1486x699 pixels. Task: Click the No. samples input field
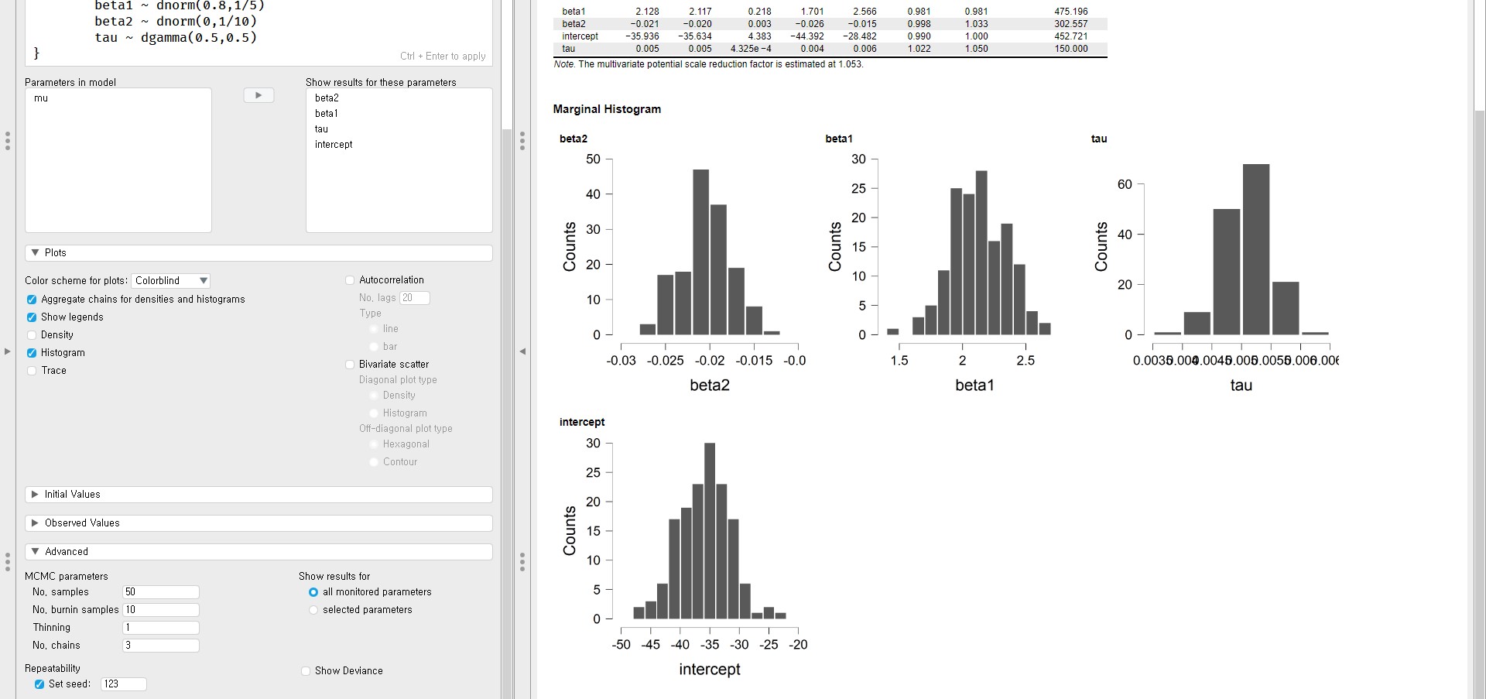(161, 592)
